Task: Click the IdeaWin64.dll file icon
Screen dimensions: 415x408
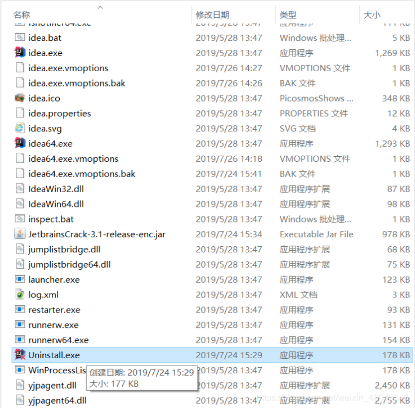Action: (x=20, y=204)
